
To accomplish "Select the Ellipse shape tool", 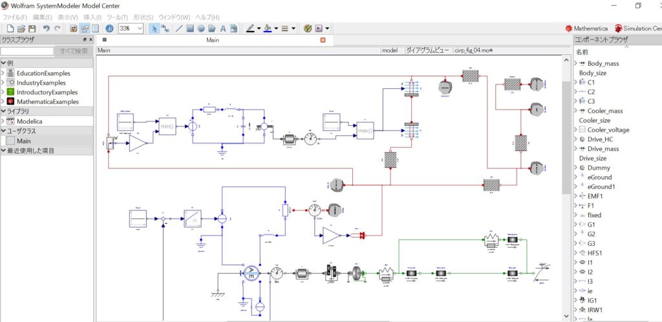I will click(201, 28).
